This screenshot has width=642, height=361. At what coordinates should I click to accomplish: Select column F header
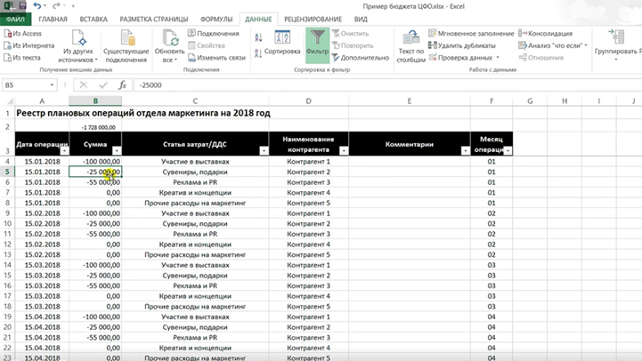click(x=492, y=101)
